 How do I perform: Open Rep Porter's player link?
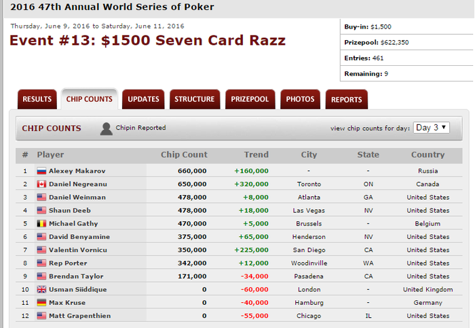68,263
